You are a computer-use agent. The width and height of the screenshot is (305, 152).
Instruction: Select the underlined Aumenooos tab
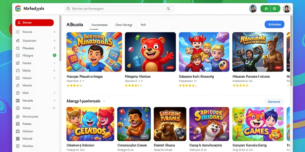pyautogui.click(x=99, y=25)
